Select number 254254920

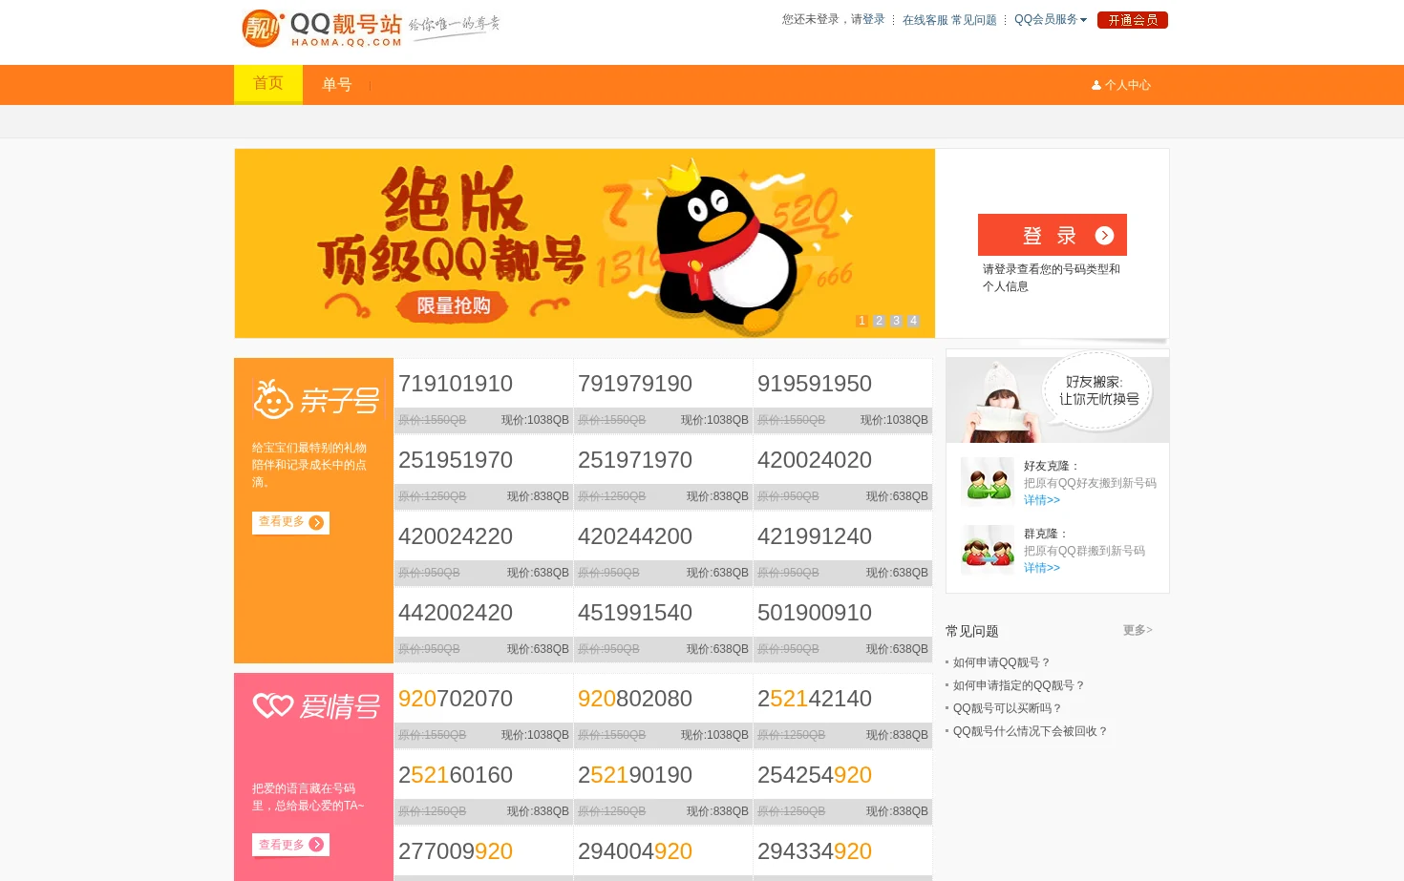point(815,775)
